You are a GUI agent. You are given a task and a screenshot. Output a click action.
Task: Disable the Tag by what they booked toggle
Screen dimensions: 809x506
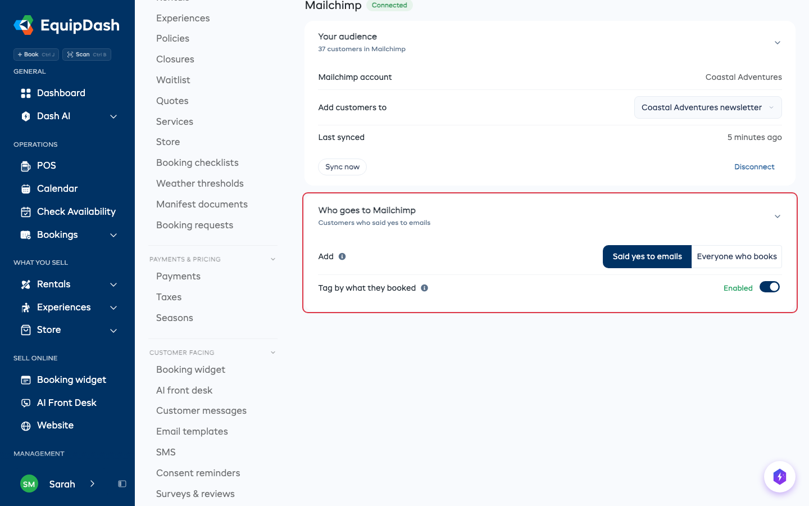tap(770, 287)
